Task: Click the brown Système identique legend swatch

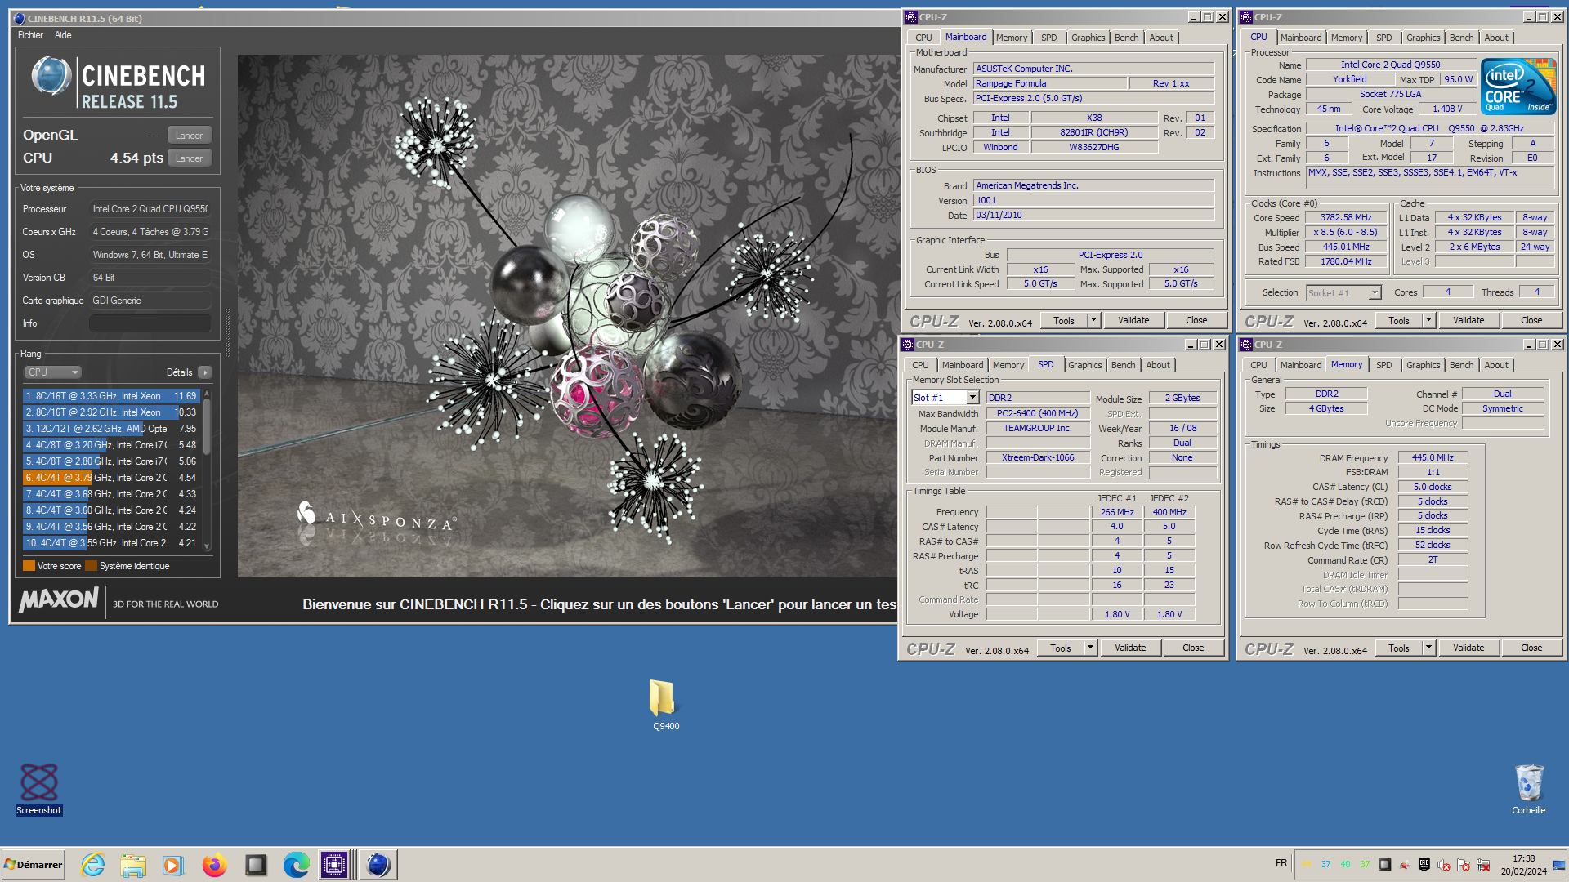Action: point(91,566)
